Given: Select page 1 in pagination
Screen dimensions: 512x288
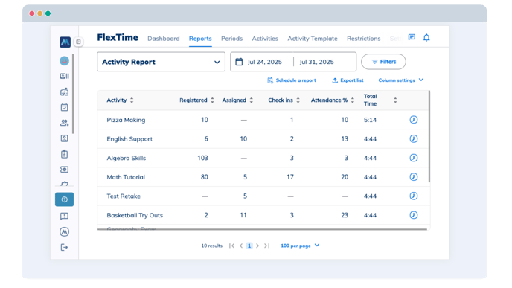Looking at the screenshot, I should 249,246.
